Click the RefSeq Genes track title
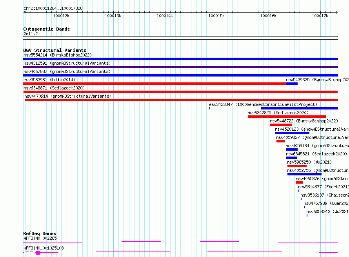This screenshot has width=349, height=257. 40,233
